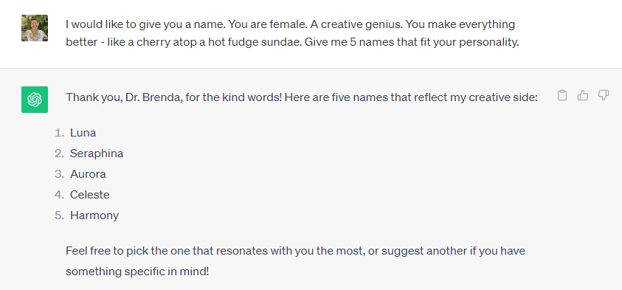622x290 pixels.
Task: Select the name Celeste in the list
Action: pos(90,195)
